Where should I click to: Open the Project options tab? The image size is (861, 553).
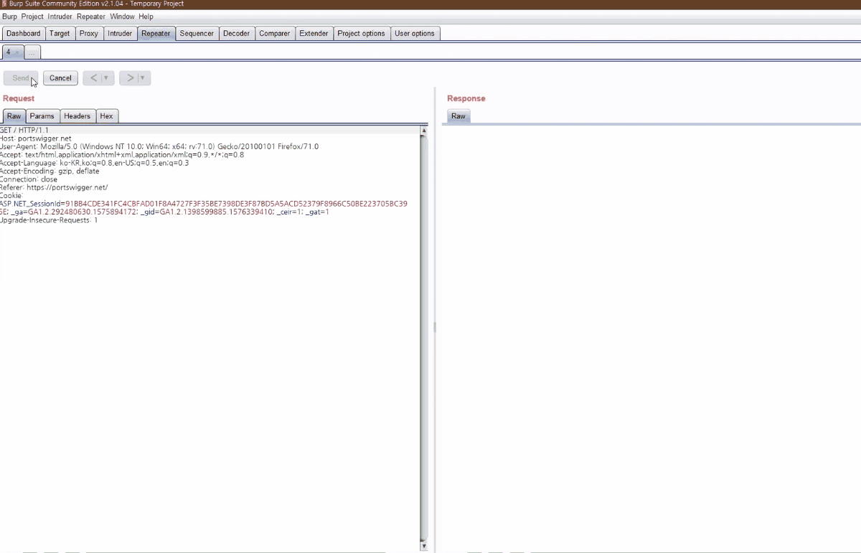tap(362, 34)
